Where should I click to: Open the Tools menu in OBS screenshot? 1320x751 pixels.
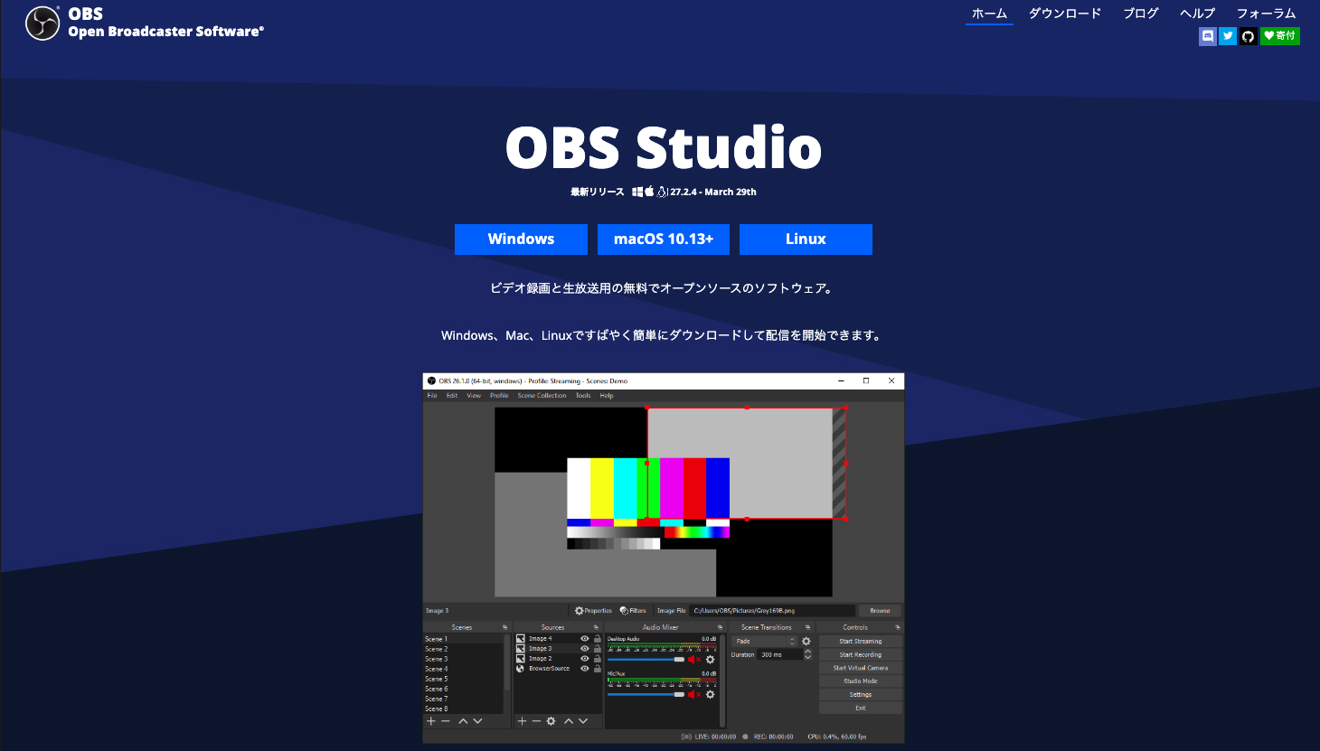(583, 395)
